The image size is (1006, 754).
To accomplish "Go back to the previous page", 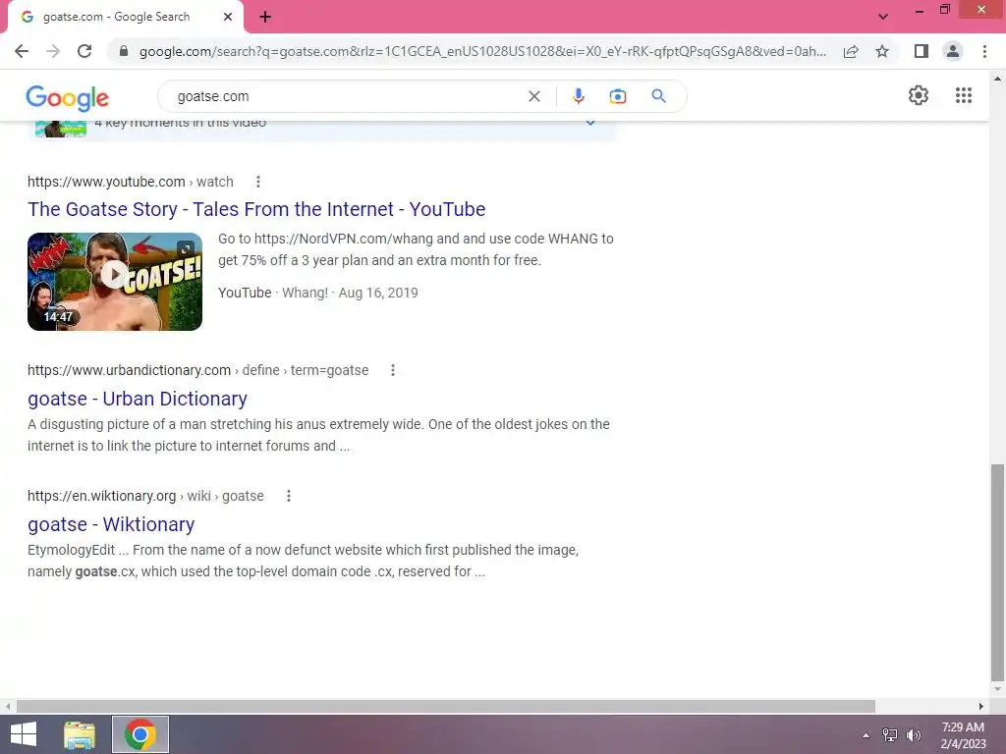I will (22, 51).
